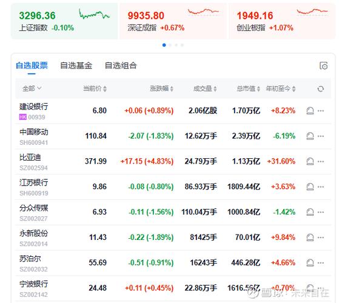
Task: Open alert bell for 比亚迪 row
Action: (310, 161)
